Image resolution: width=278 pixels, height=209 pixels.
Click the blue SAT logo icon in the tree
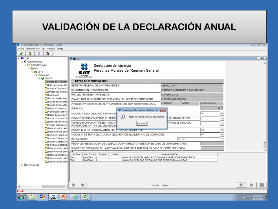pos(22,58)
